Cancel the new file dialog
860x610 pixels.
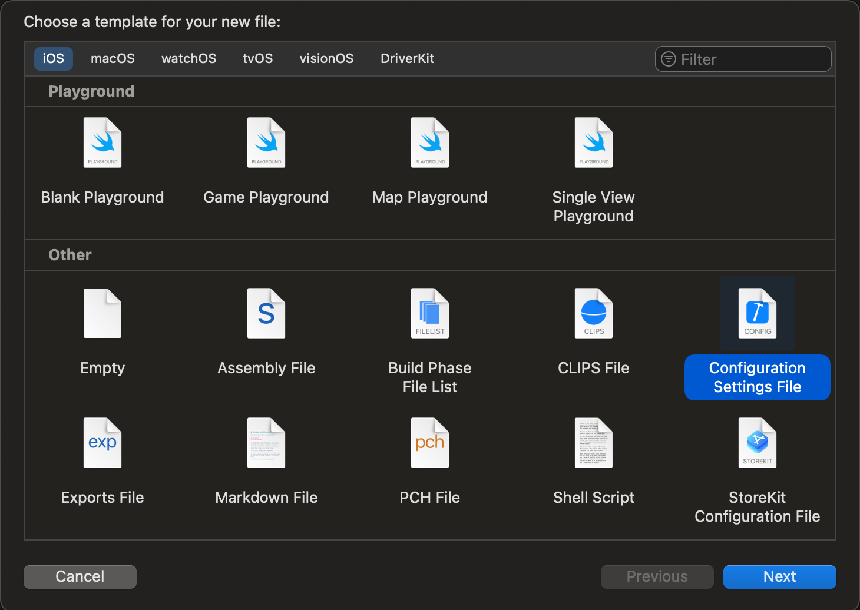[x=80, y=576]
